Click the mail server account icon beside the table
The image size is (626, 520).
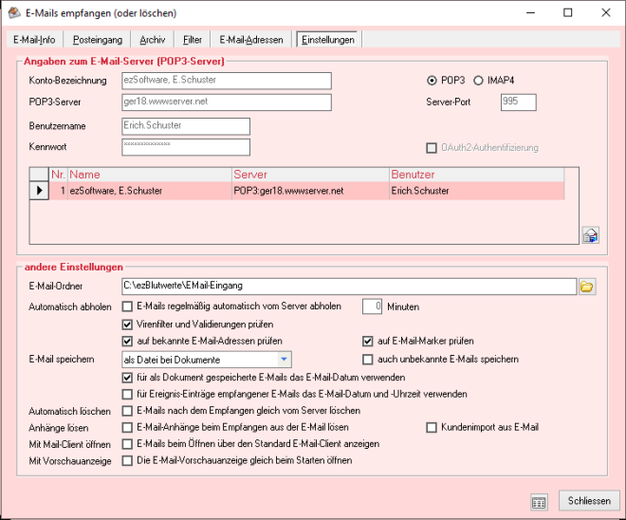[589, 235]
